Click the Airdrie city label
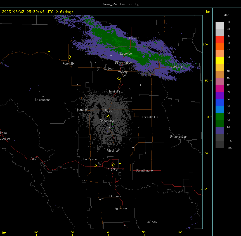Screen dimensions: 241x236 pyautogui.click(x=113, y=151)
